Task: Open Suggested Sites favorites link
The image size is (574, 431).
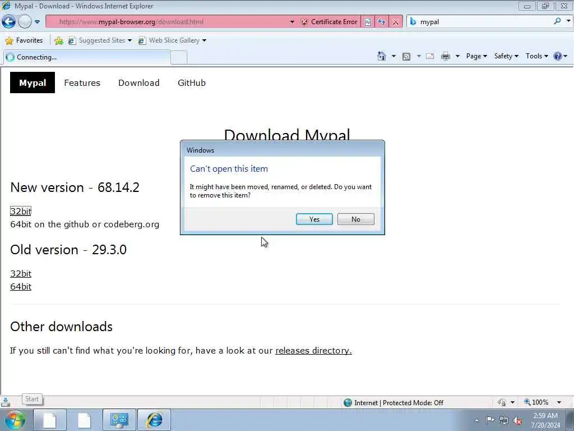Action: click(100, 40)
